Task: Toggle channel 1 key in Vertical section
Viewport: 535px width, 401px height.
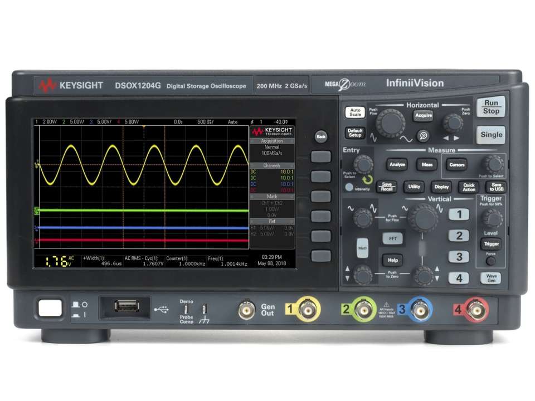Action: point(459,214)
